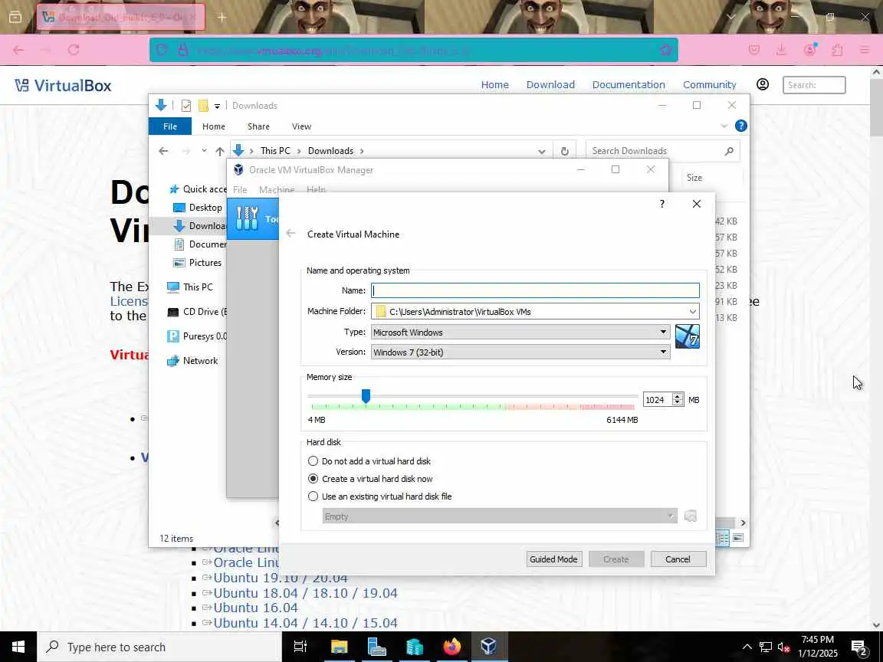Open the File menu in VirtualBox Manager
This screenshot has height=662, width=883.
(240, 190)
